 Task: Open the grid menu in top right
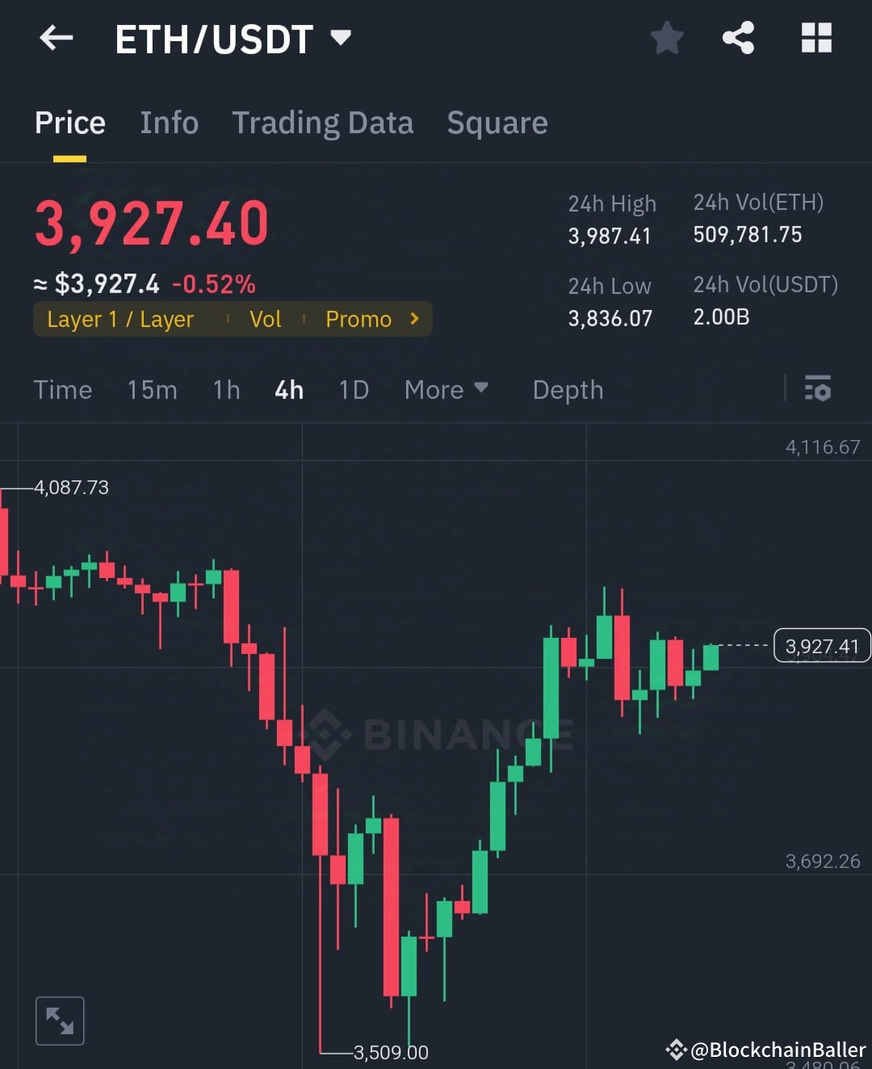(x=815, y=37)
